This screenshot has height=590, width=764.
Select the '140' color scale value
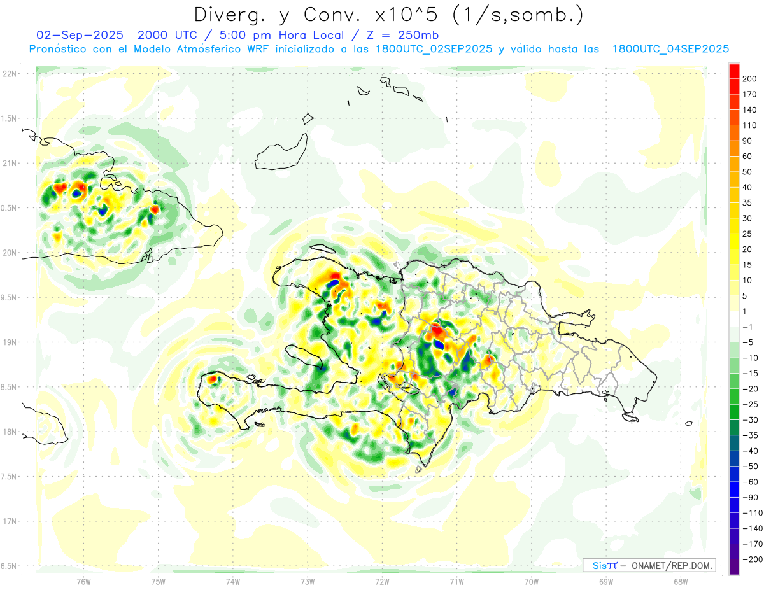point(749,110)
